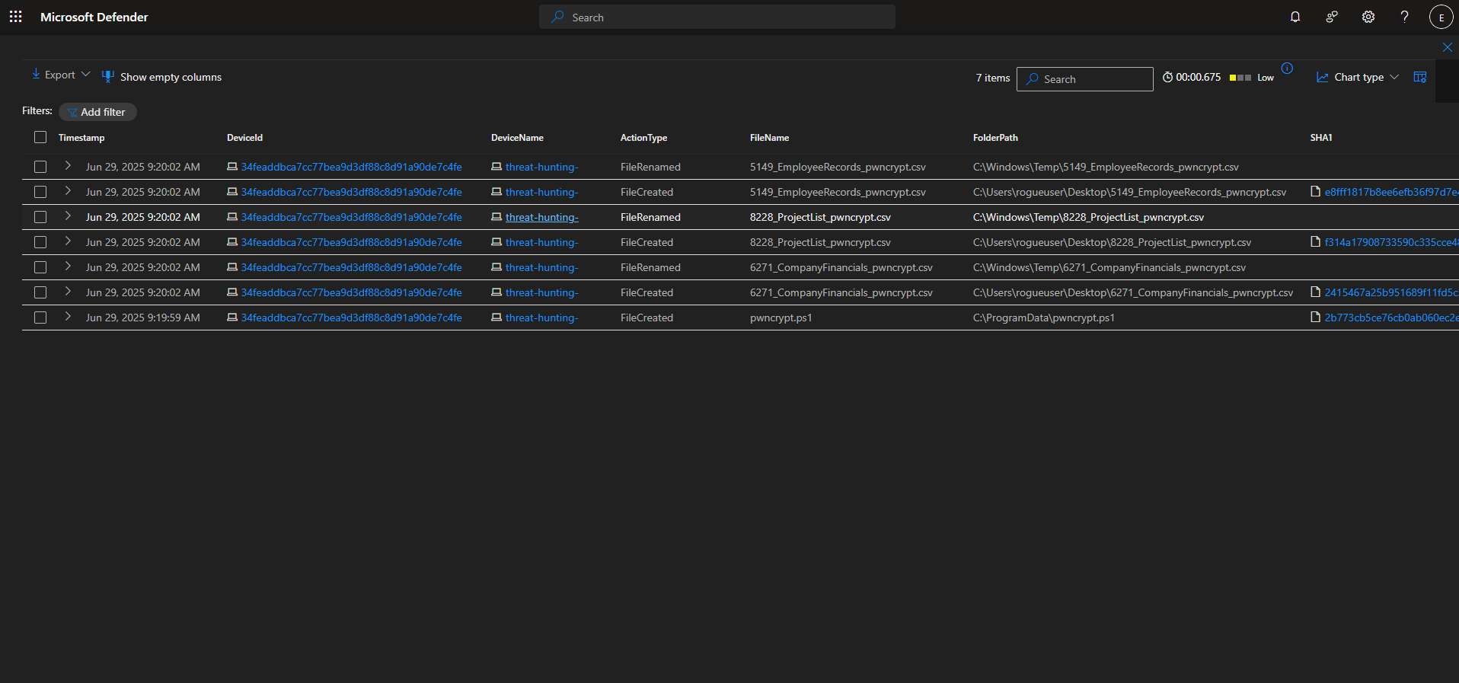The image size is (1459, 683).
Task: Click the Low resource usage indicator bar
Action: point(1240,78)
